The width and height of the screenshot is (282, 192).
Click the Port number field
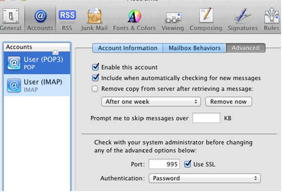(164, 164)
